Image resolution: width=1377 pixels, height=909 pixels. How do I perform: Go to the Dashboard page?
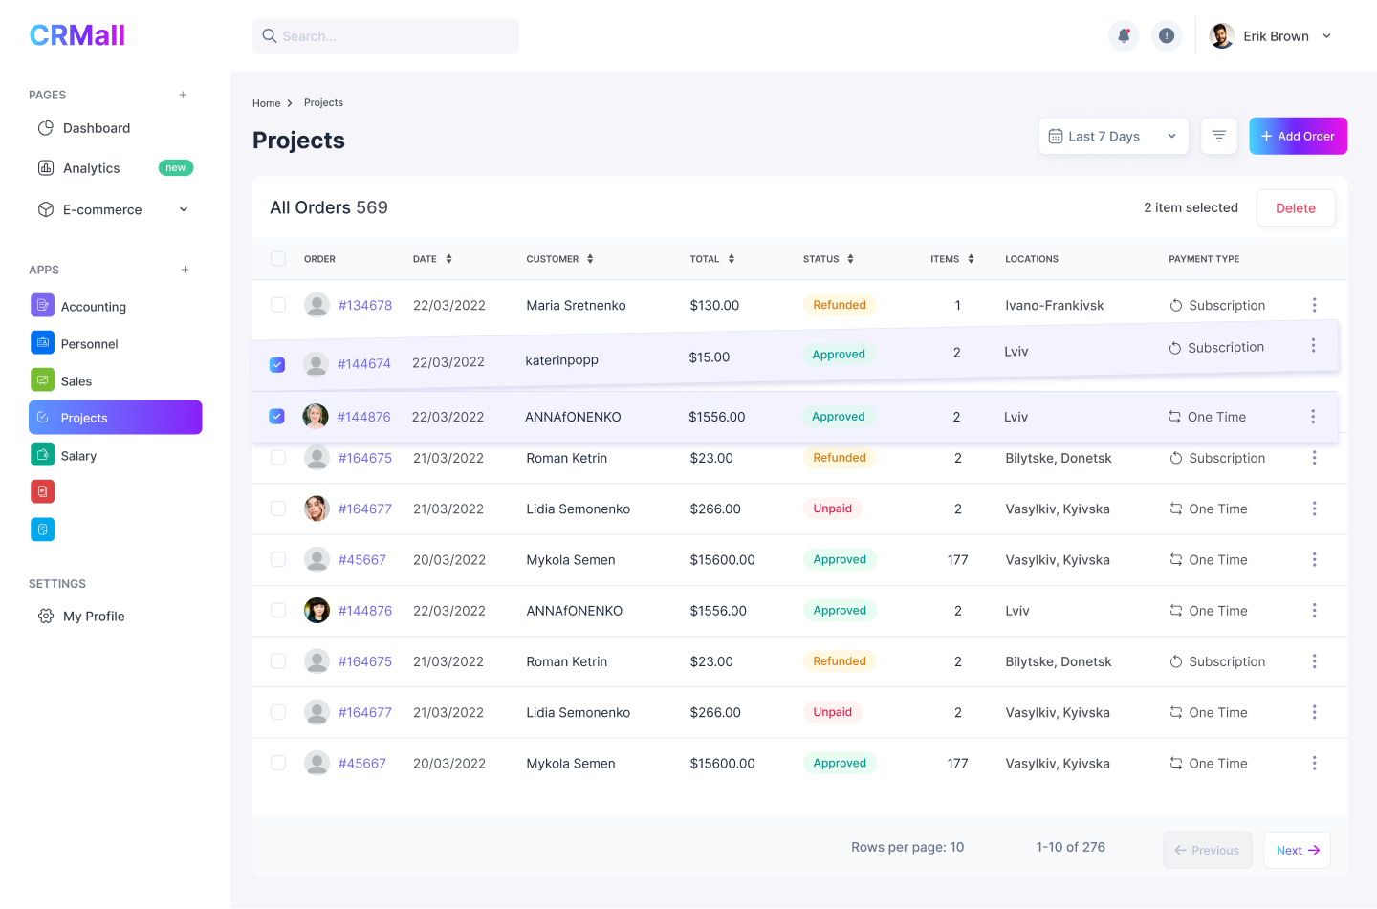point(96,128)
